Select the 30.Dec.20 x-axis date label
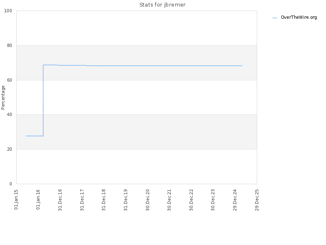 click(148, 200)
